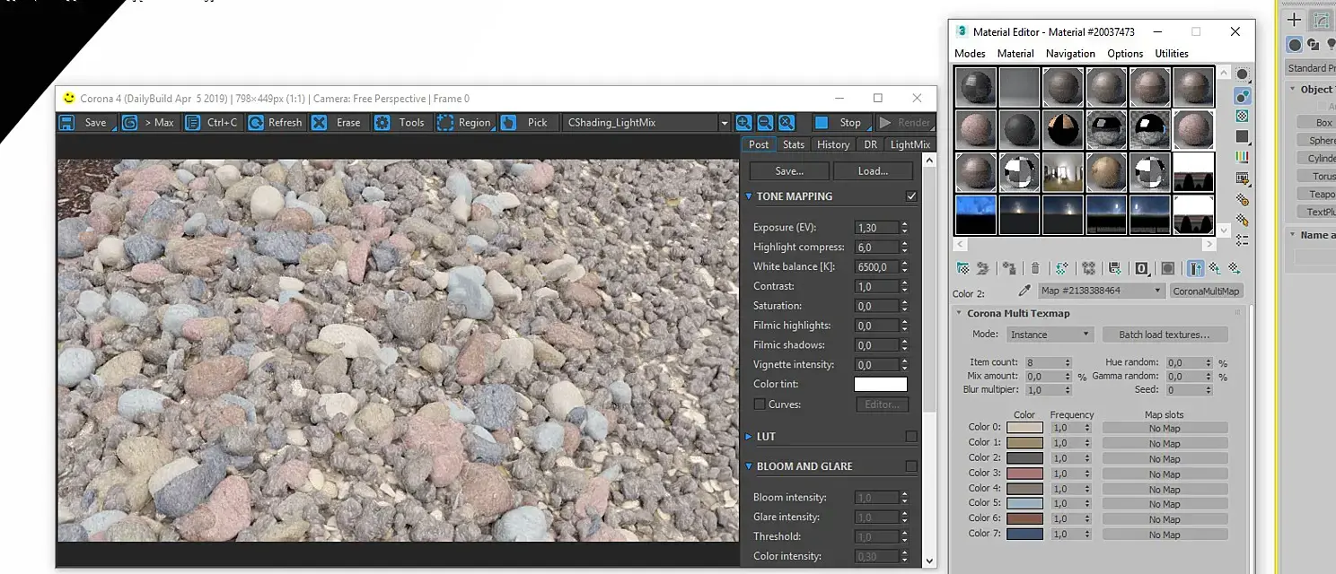
Task: Click Assign Material to Selection icon
Action: point(1009,268)
